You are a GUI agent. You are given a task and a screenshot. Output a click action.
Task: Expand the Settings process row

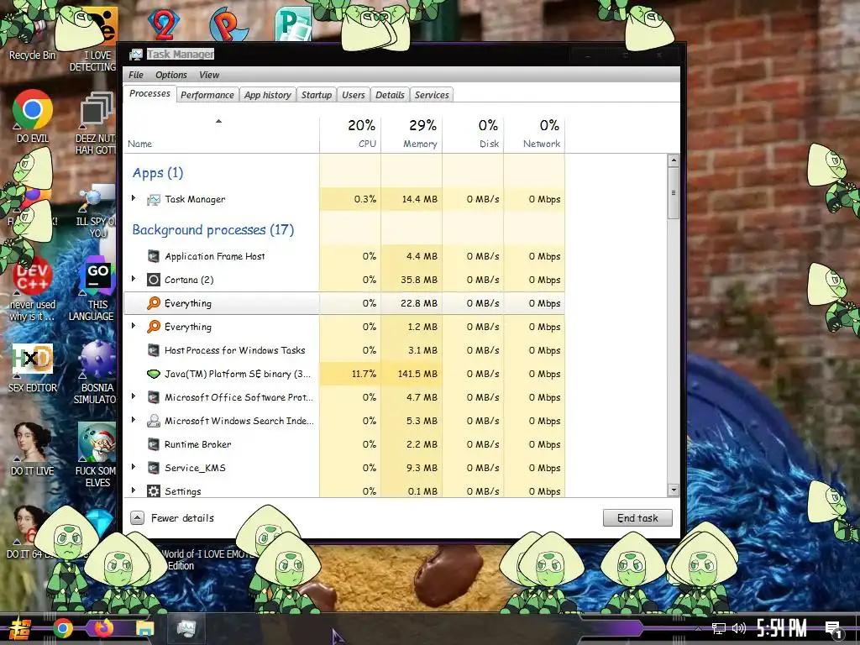click(134, 490)
